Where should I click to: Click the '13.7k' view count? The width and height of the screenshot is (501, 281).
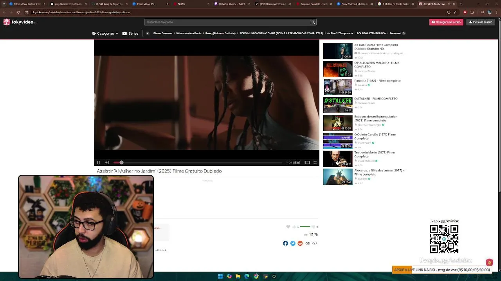tap(314, 235)
